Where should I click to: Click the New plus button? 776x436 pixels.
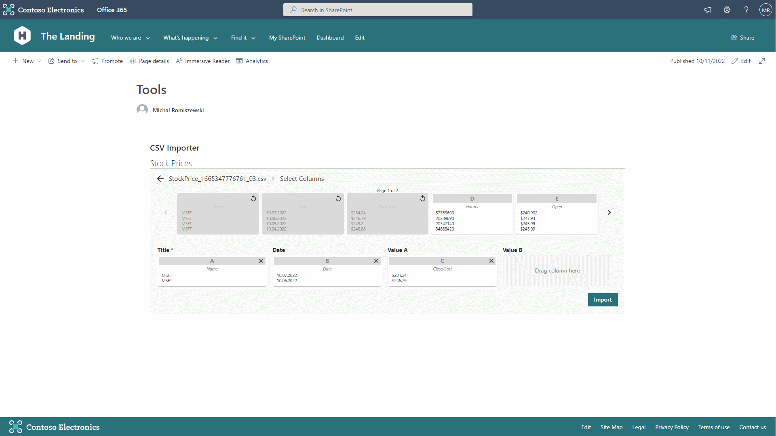coord(23,61)
